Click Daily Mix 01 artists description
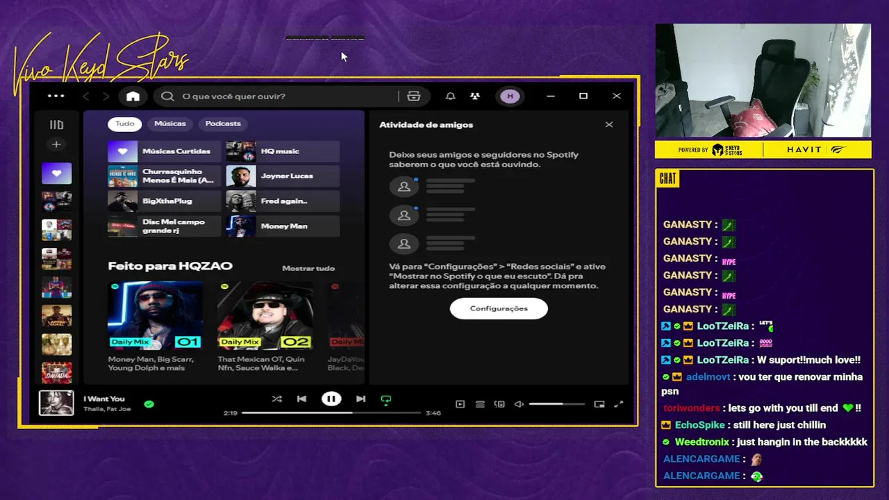 (151, 363)
